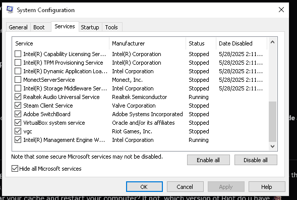
Task: Click Running status of Intel Management Engine
Action: point(199,140)
